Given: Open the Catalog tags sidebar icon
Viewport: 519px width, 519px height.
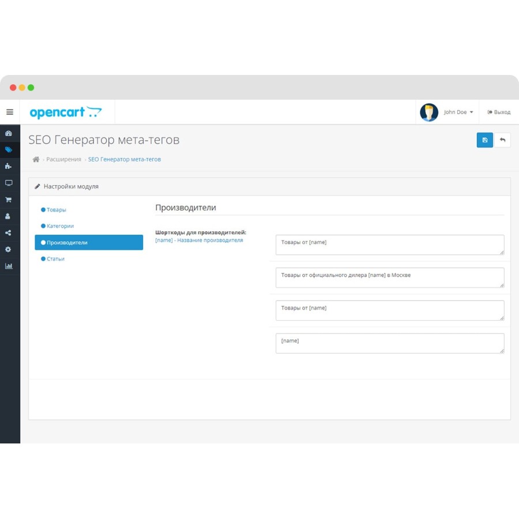Looking at the screenshot, I should [x=9, y=149].
